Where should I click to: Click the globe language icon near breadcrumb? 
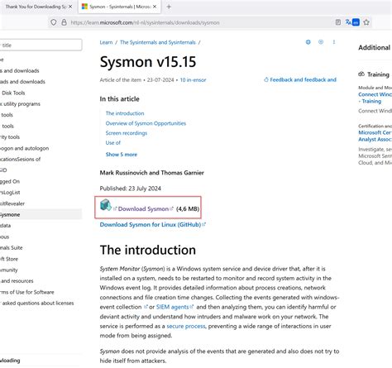pos(308,42)
